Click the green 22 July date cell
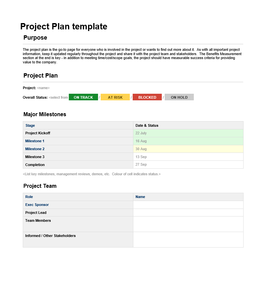The width and height of the screenshot is (267, 301). 188,133
